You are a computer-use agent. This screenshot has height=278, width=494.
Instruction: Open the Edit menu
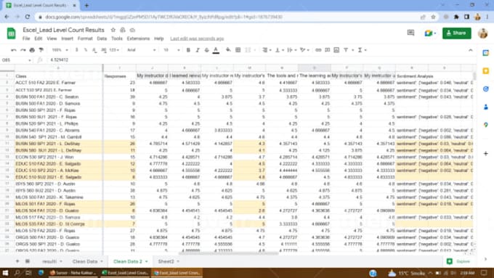click(x=38, y=38)
